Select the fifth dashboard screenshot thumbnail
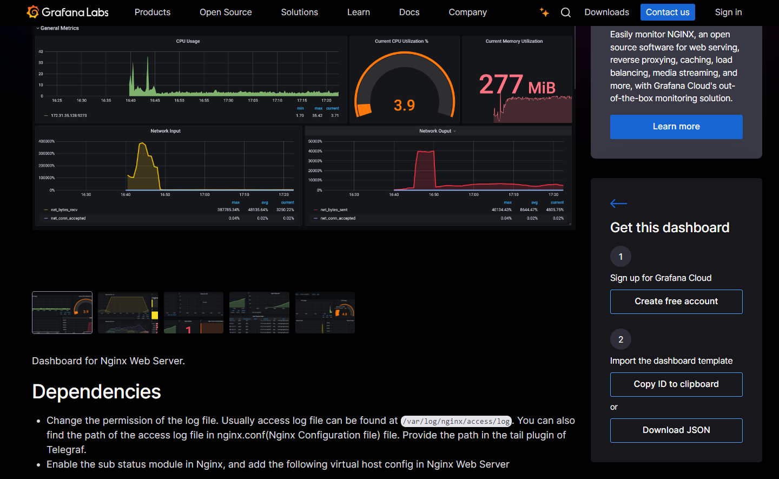 [325, 313]
